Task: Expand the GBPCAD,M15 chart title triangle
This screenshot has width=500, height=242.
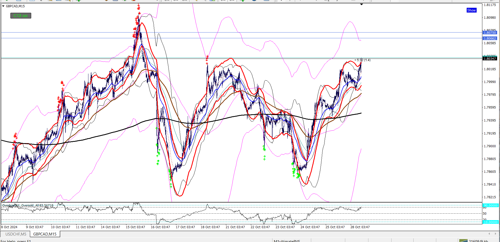Action: (3, 6)
